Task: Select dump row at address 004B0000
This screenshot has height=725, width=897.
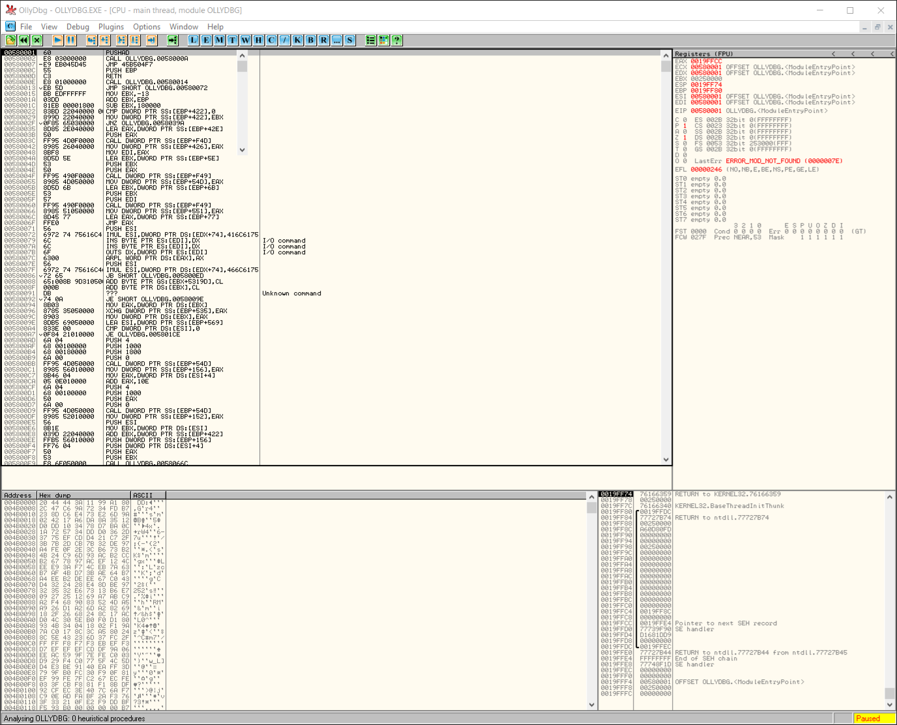Action: [x=83, y=503]
